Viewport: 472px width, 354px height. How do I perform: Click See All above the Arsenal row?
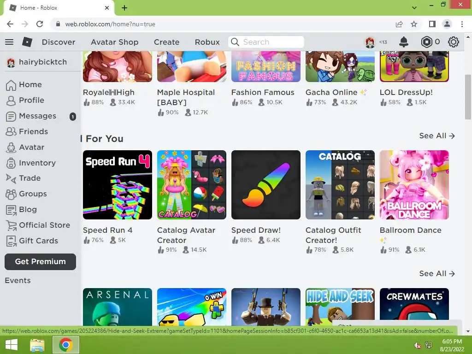point(437,274)
